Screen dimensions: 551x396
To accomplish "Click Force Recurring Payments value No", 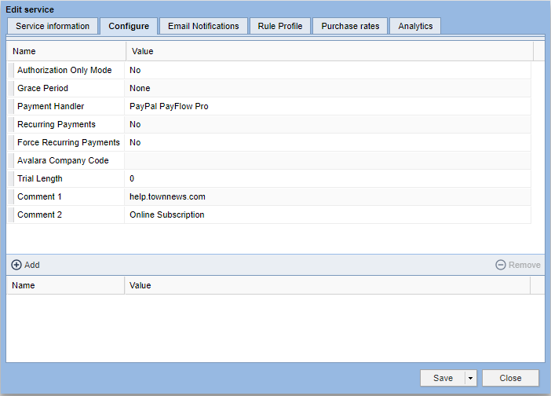I will (135, 142).
